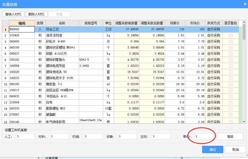Open the 高级 advanced settings

point(230,136)
